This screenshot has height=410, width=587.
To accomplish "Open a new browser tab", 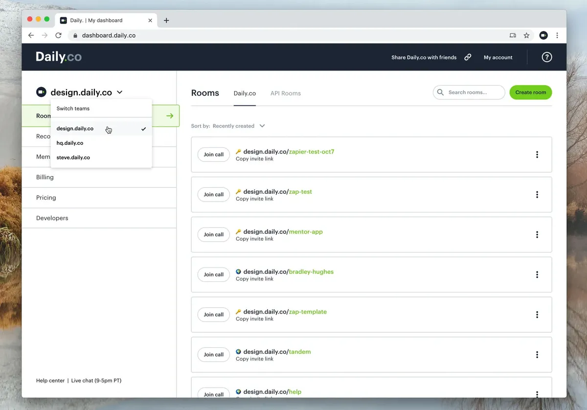I will coord(166,21).
